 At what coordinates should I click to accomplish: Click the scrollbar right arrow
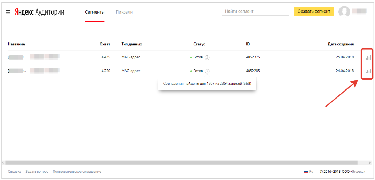[370, 162]
